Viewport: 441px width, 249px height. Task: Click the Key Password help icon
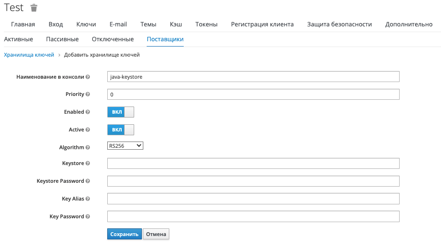click(88, 216)
